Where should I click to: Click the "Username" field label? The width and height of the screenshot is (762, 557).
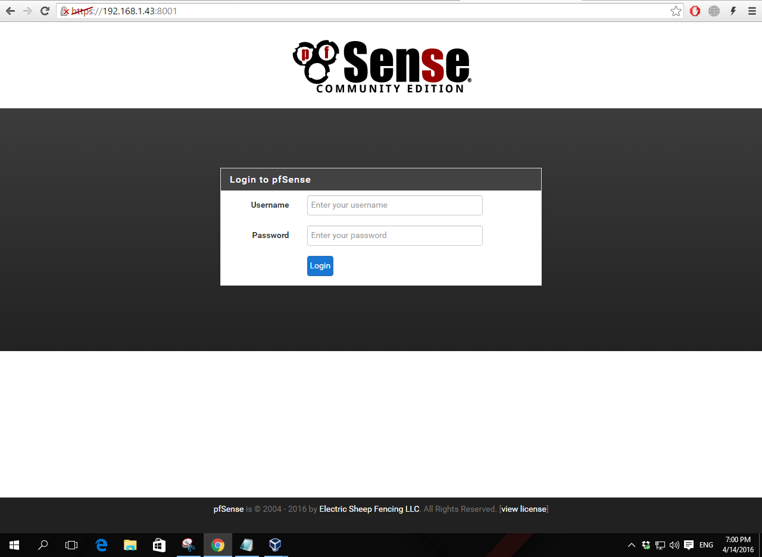pos(270,205)
